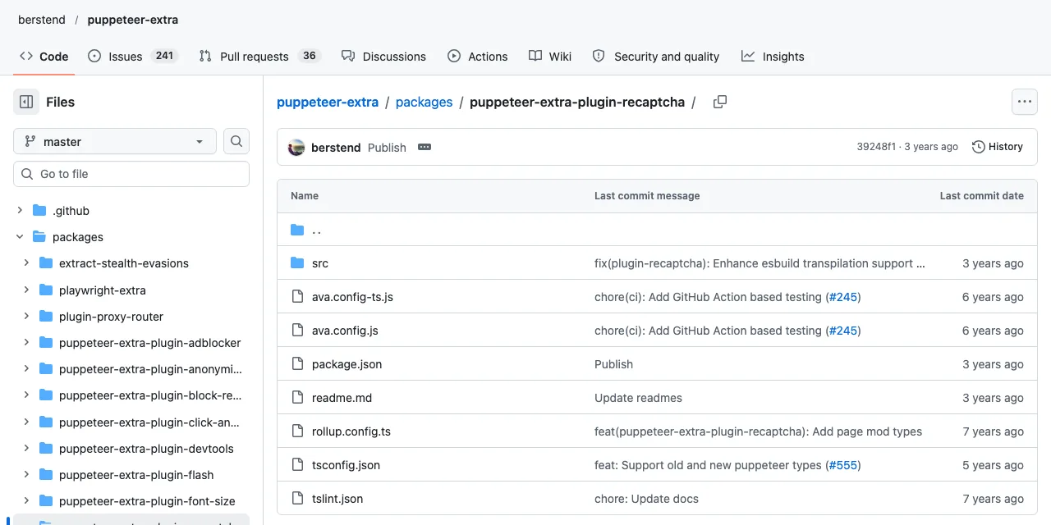Image resolution: width=1051 pixels, height=525 pixels.
Task: Collapse the packages folder chevron
Action: click(20, 237)
